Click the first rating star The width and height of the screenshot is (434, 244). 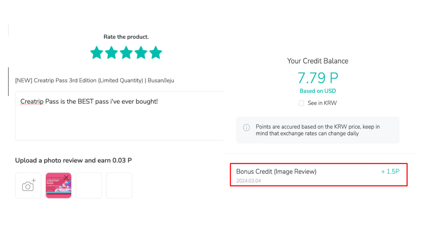tap(97, 53)
